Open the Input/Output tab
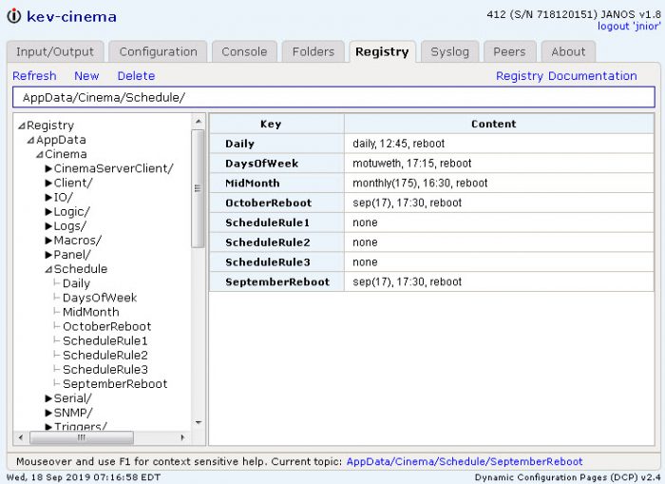The image size is (665, 484). pos(55,51)
